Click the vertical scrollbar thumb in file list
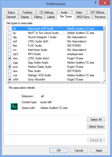Screen dimensions: 112x157 [x=104, y=50]
